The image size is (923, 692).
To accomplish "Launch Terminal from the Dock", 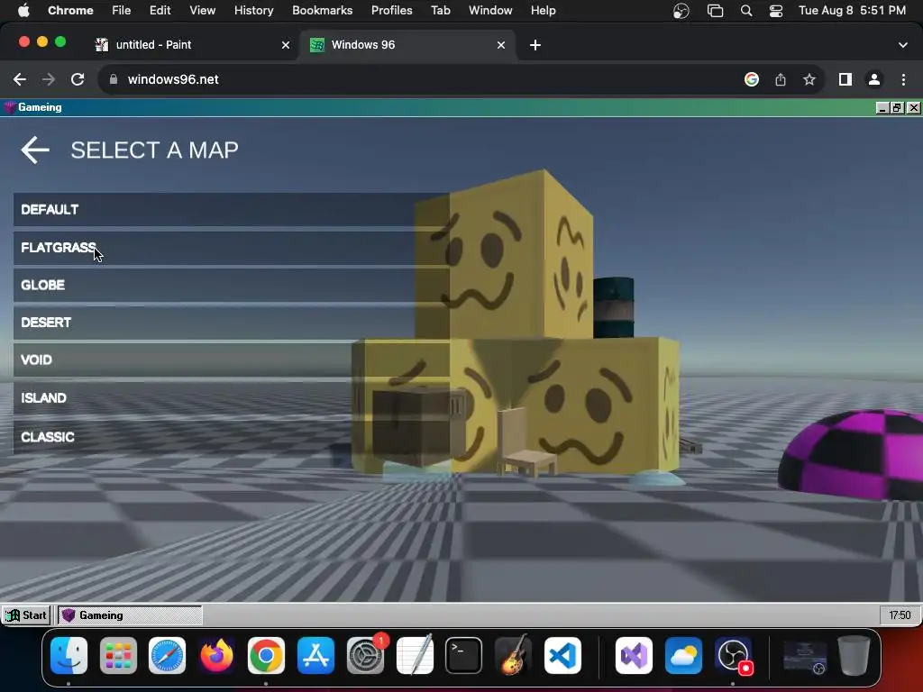I will (x=464, y=656).
